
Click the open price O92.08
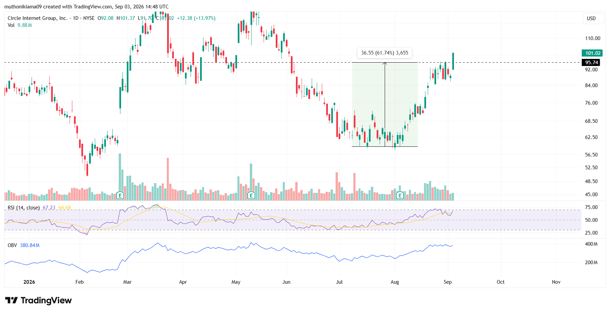tap(106, 18)
